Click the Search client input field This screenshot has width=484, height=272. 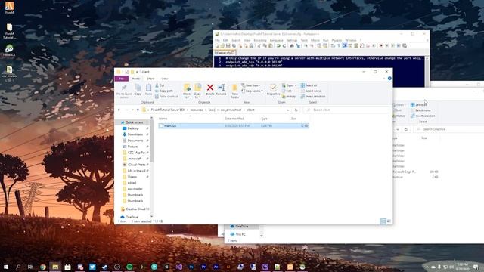(x=347, y=110)
